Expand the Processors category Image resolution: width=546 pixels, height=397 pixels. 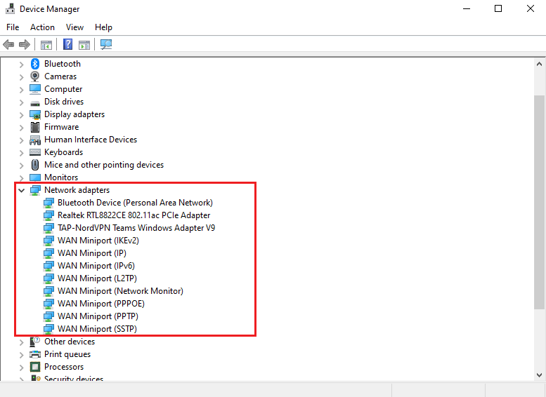[22, 368]
